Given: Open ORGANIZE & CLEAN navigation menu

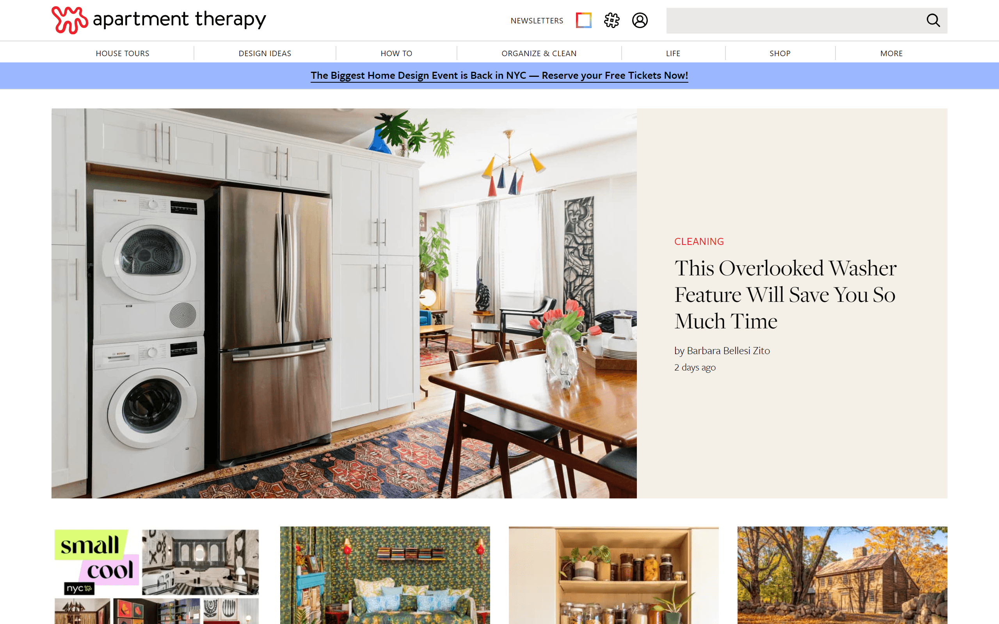Looking at the screenshot, I should (539, 53).
